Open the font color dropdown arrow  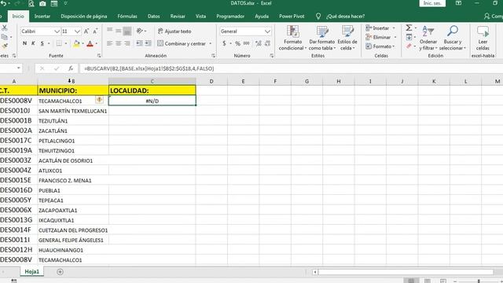click(96, 44)
